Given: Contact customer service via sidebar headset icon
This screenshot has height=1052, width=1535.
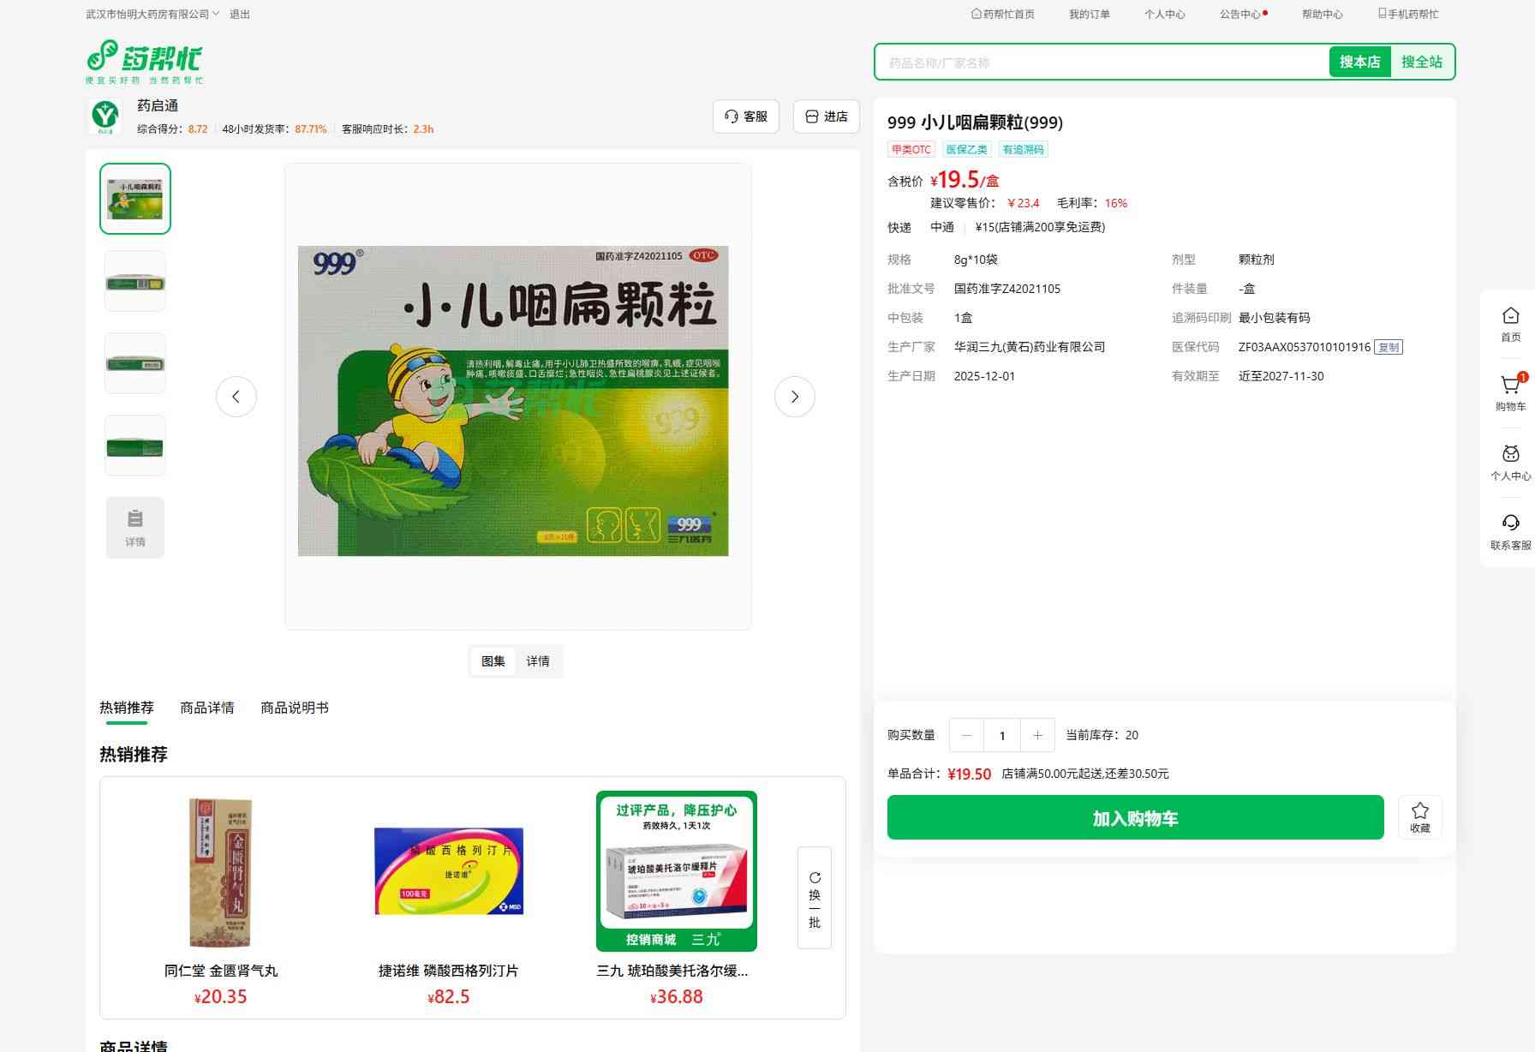Looking at the screenshot, I should [1510, 524].
